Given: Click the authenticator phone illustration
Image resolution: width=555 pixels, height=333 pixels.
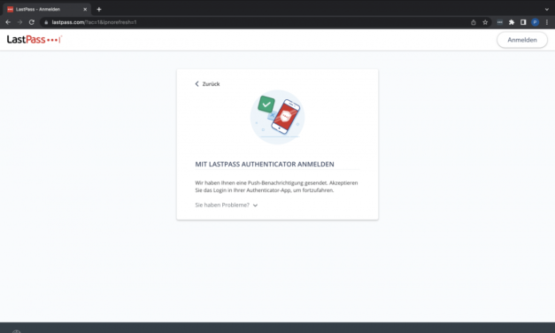Looking at the screenshot, I should [278, 117].
